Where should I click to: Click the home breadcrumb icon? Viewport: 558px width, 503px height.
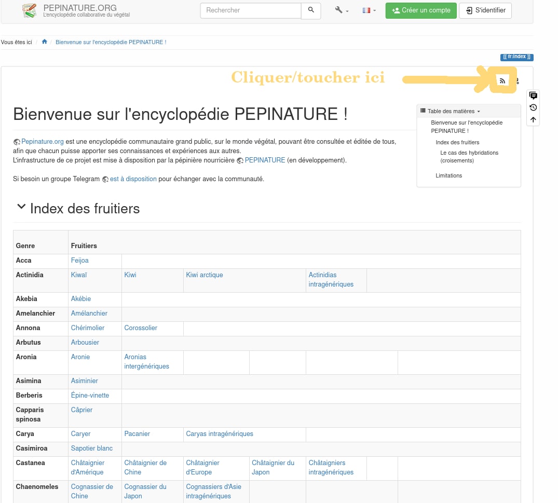pos(45,42)
